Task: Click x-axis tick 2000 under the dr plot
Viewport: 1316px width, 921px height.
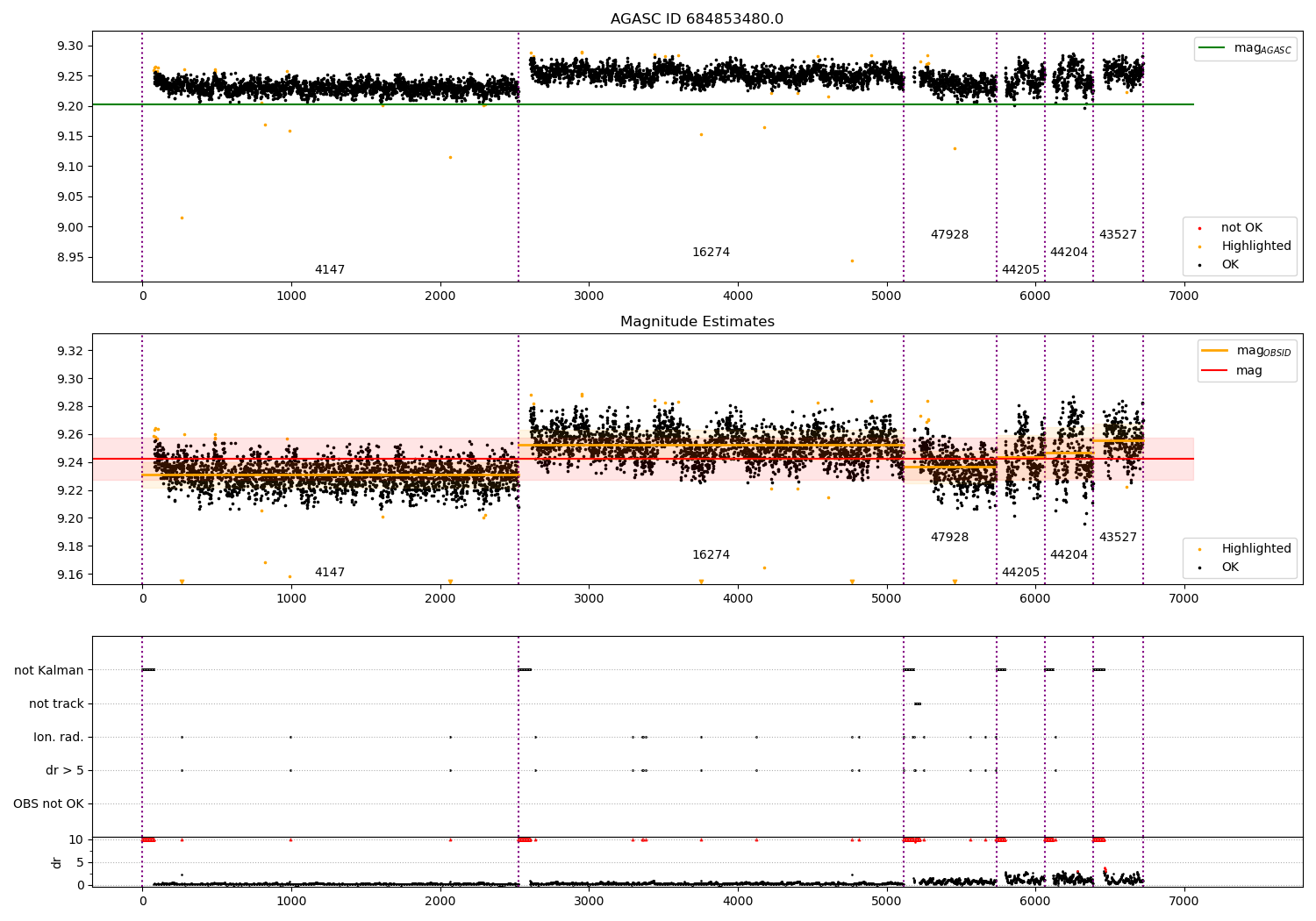Action: pos(440,901)
